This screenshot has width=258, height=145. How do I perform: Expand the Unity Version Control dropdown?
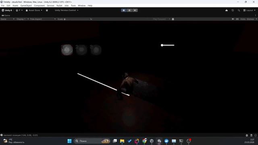click(x=67, y=10)
